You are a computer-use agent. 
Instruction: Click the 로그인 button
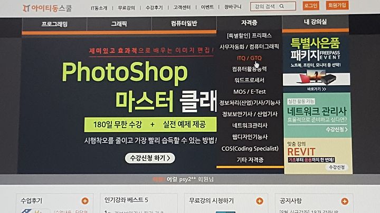click(311, 6)
